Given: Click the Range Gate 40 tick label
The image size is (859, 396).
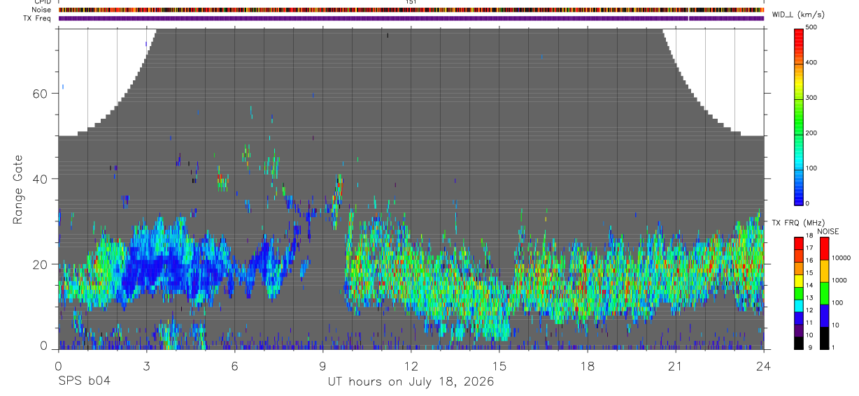Looking at the screenshot, I should tap(41, 179).
